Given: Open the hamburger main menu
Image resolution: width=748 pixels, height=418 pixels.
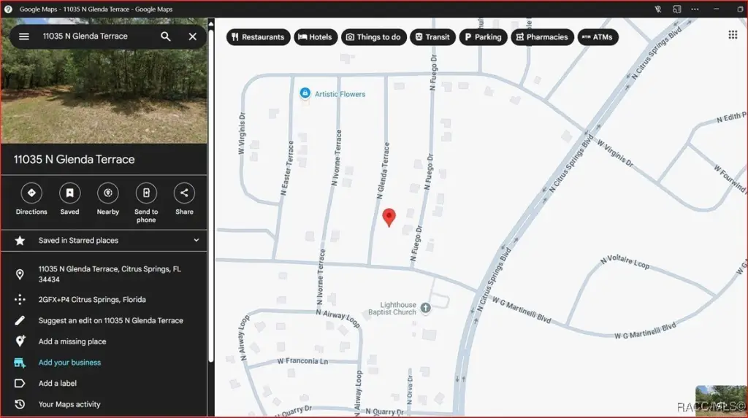Looking at the screenshot, I should (x=24, y=36).
